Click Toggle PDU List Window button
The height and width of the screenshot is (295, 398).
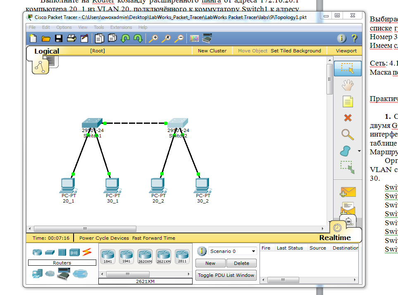coord(226,275)
